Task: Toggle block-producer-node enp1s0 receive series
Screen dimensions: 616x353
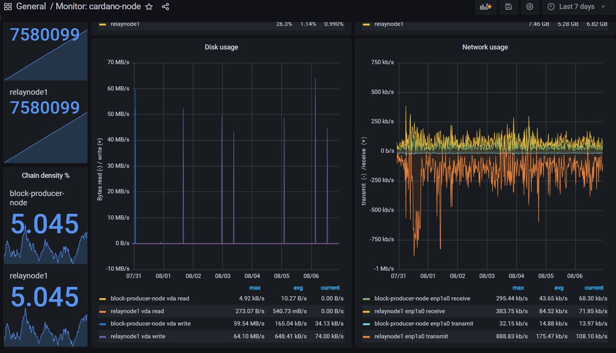Action: point(422,299)
